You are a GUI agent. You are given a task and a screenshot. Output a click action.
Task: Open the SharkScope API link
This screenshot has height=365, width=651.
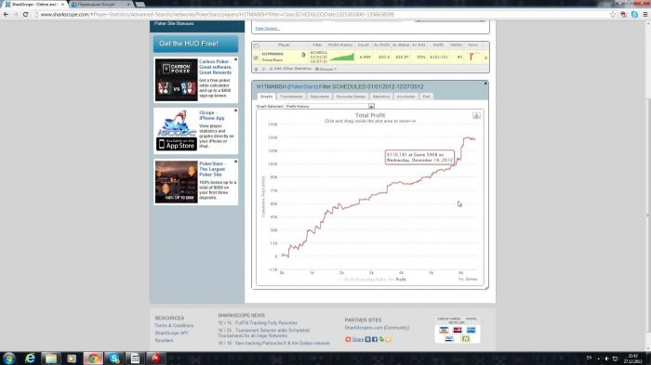[171, 333]
